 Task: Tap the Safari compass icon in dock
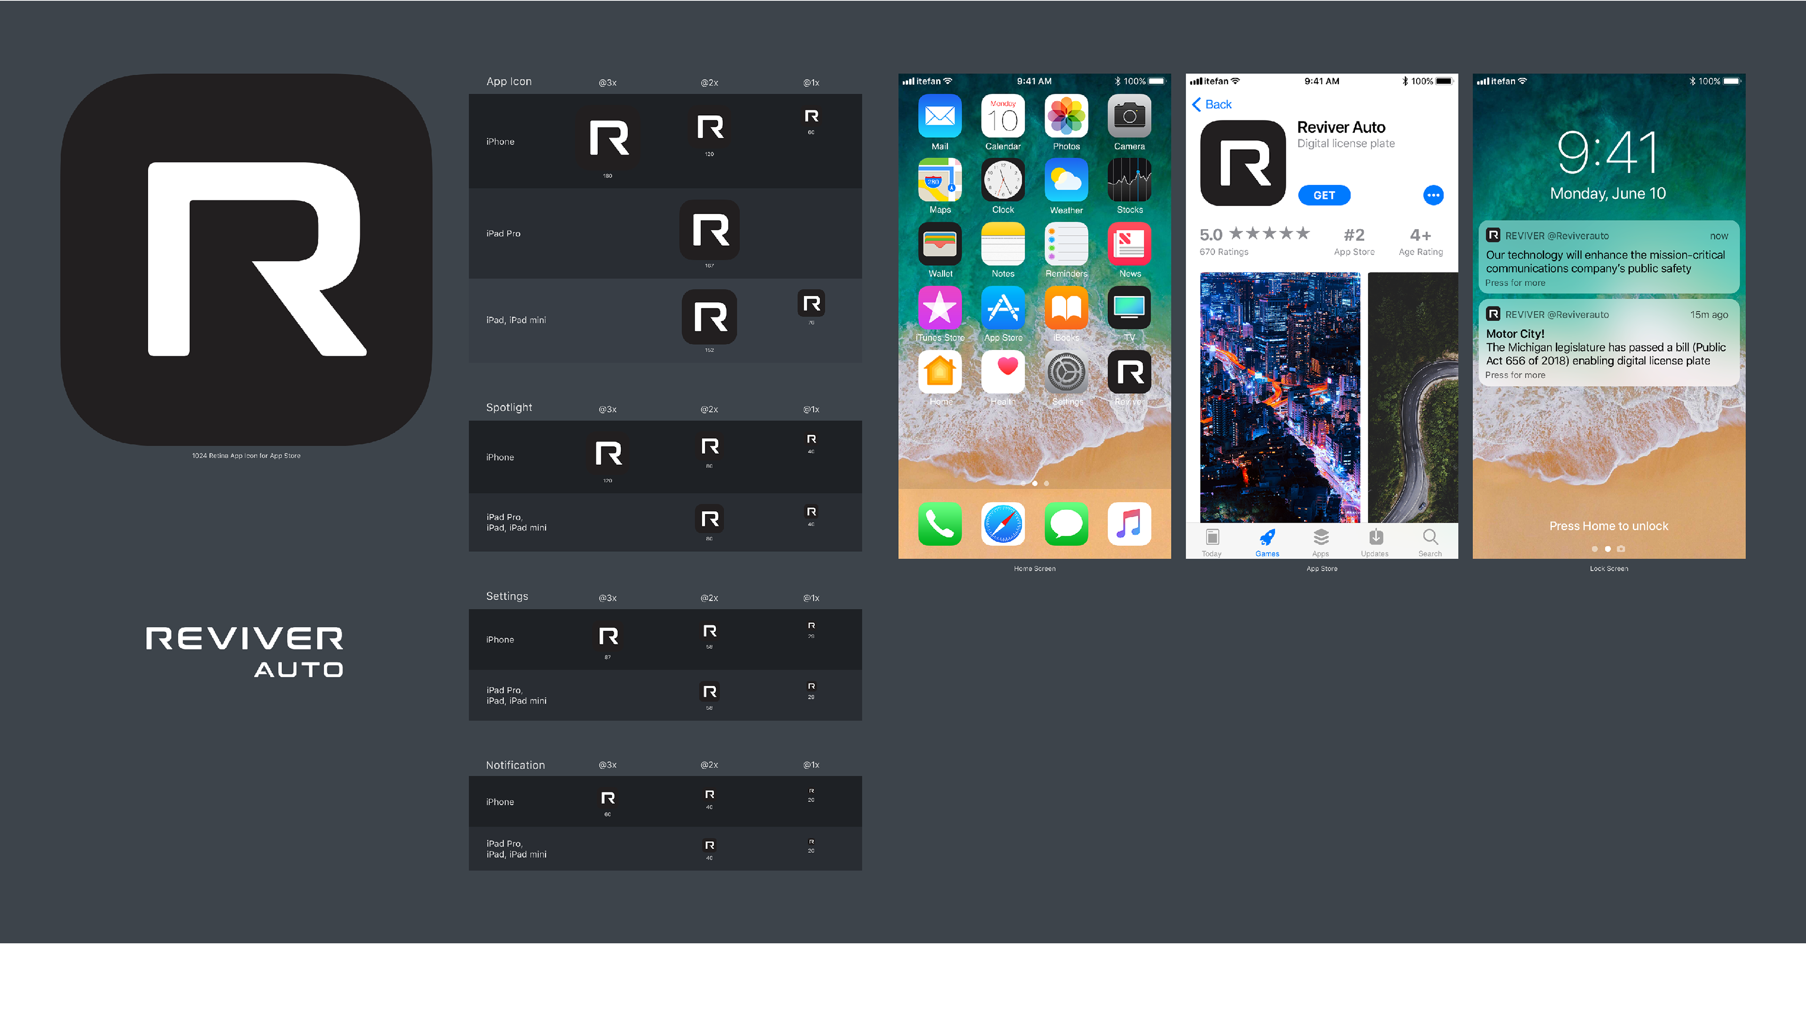(1003, 524)
